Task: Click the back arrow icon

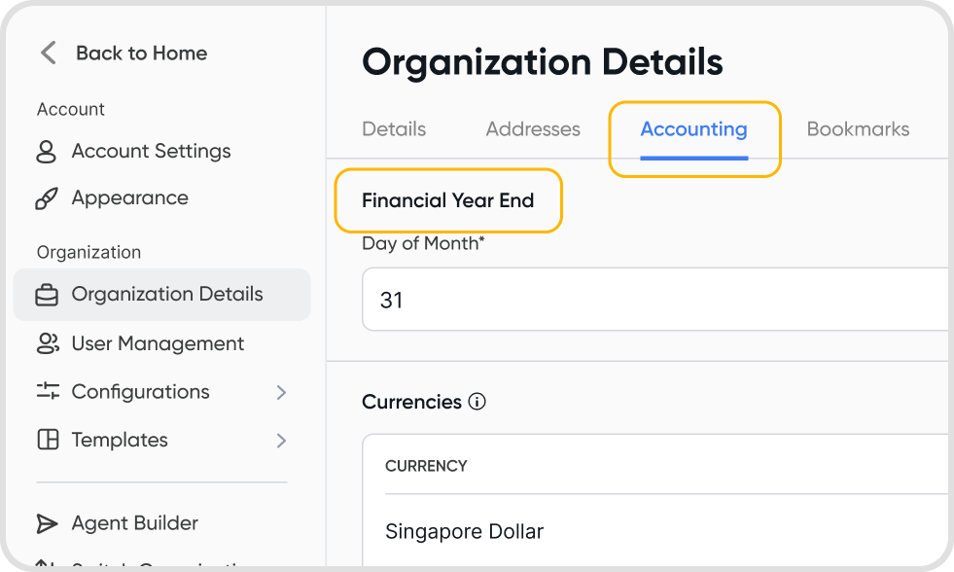Action: 49,53
